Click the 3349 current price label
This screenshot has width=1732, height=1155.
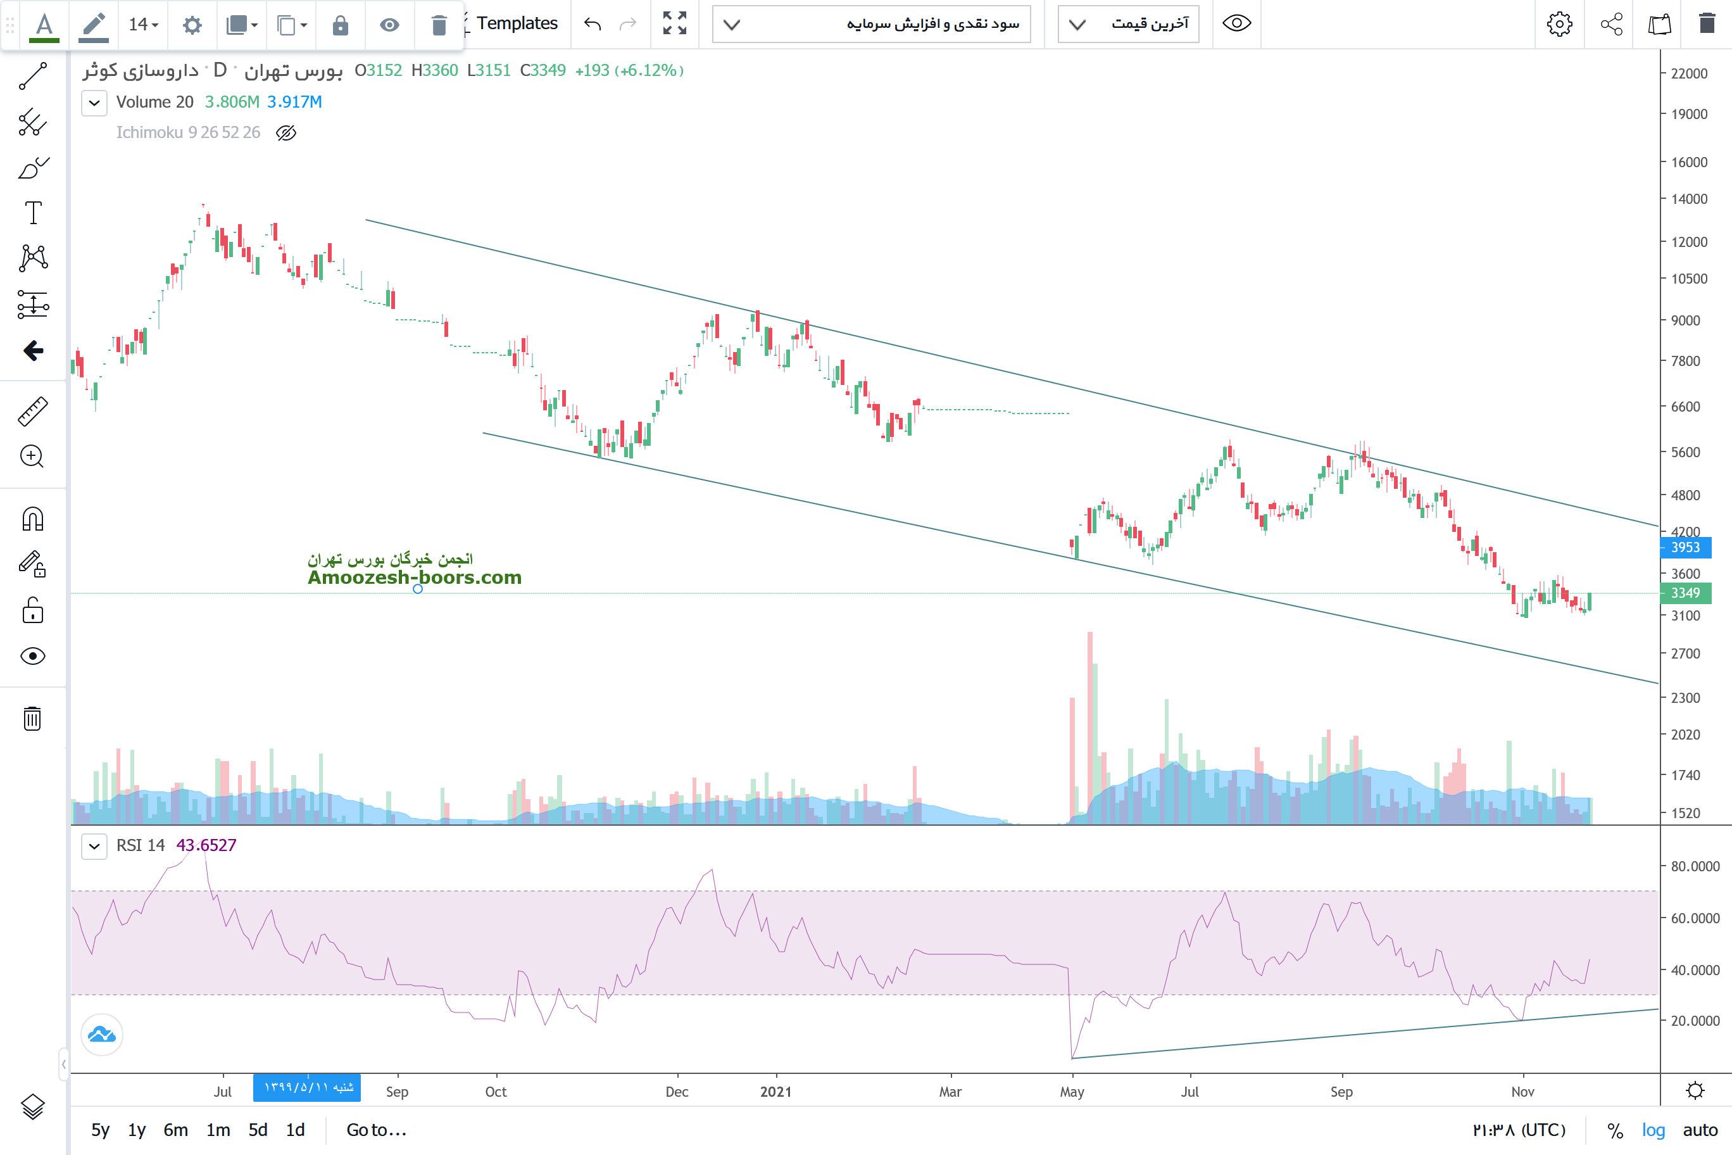point(1685,593)
